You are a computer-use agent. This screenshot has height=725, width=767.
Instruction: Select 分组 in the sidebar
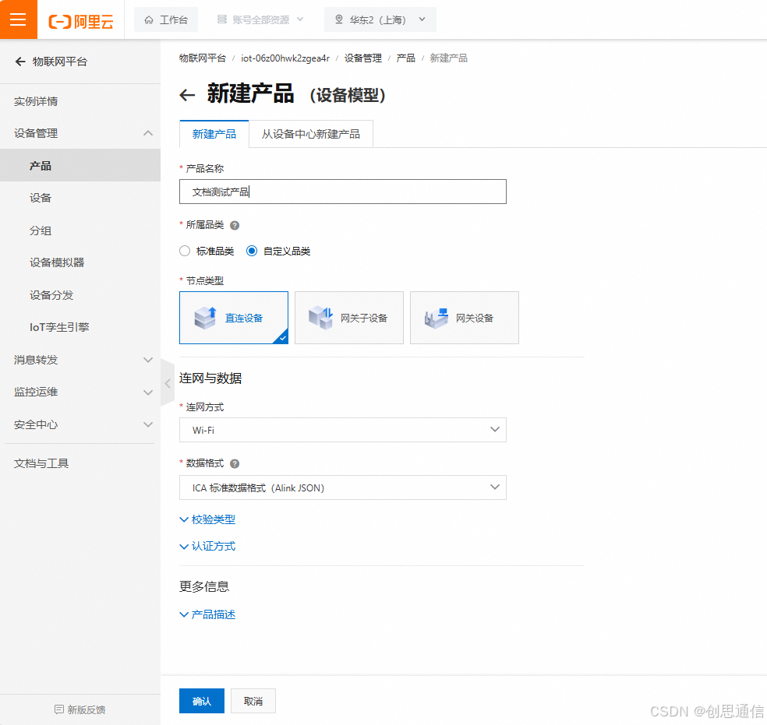[x=40, y=230]
